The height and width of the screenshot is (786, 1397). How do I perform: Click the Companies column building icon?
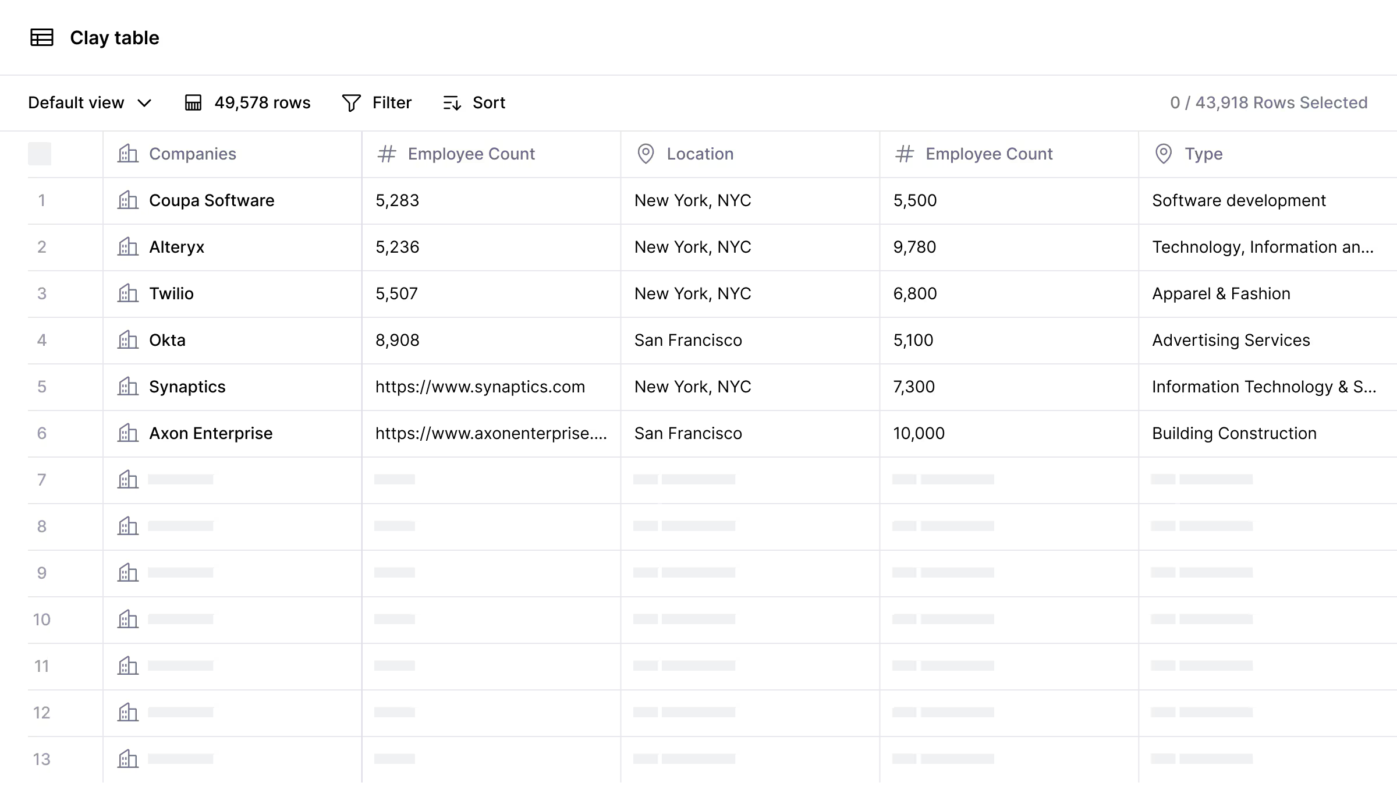[x=128, y=154]
